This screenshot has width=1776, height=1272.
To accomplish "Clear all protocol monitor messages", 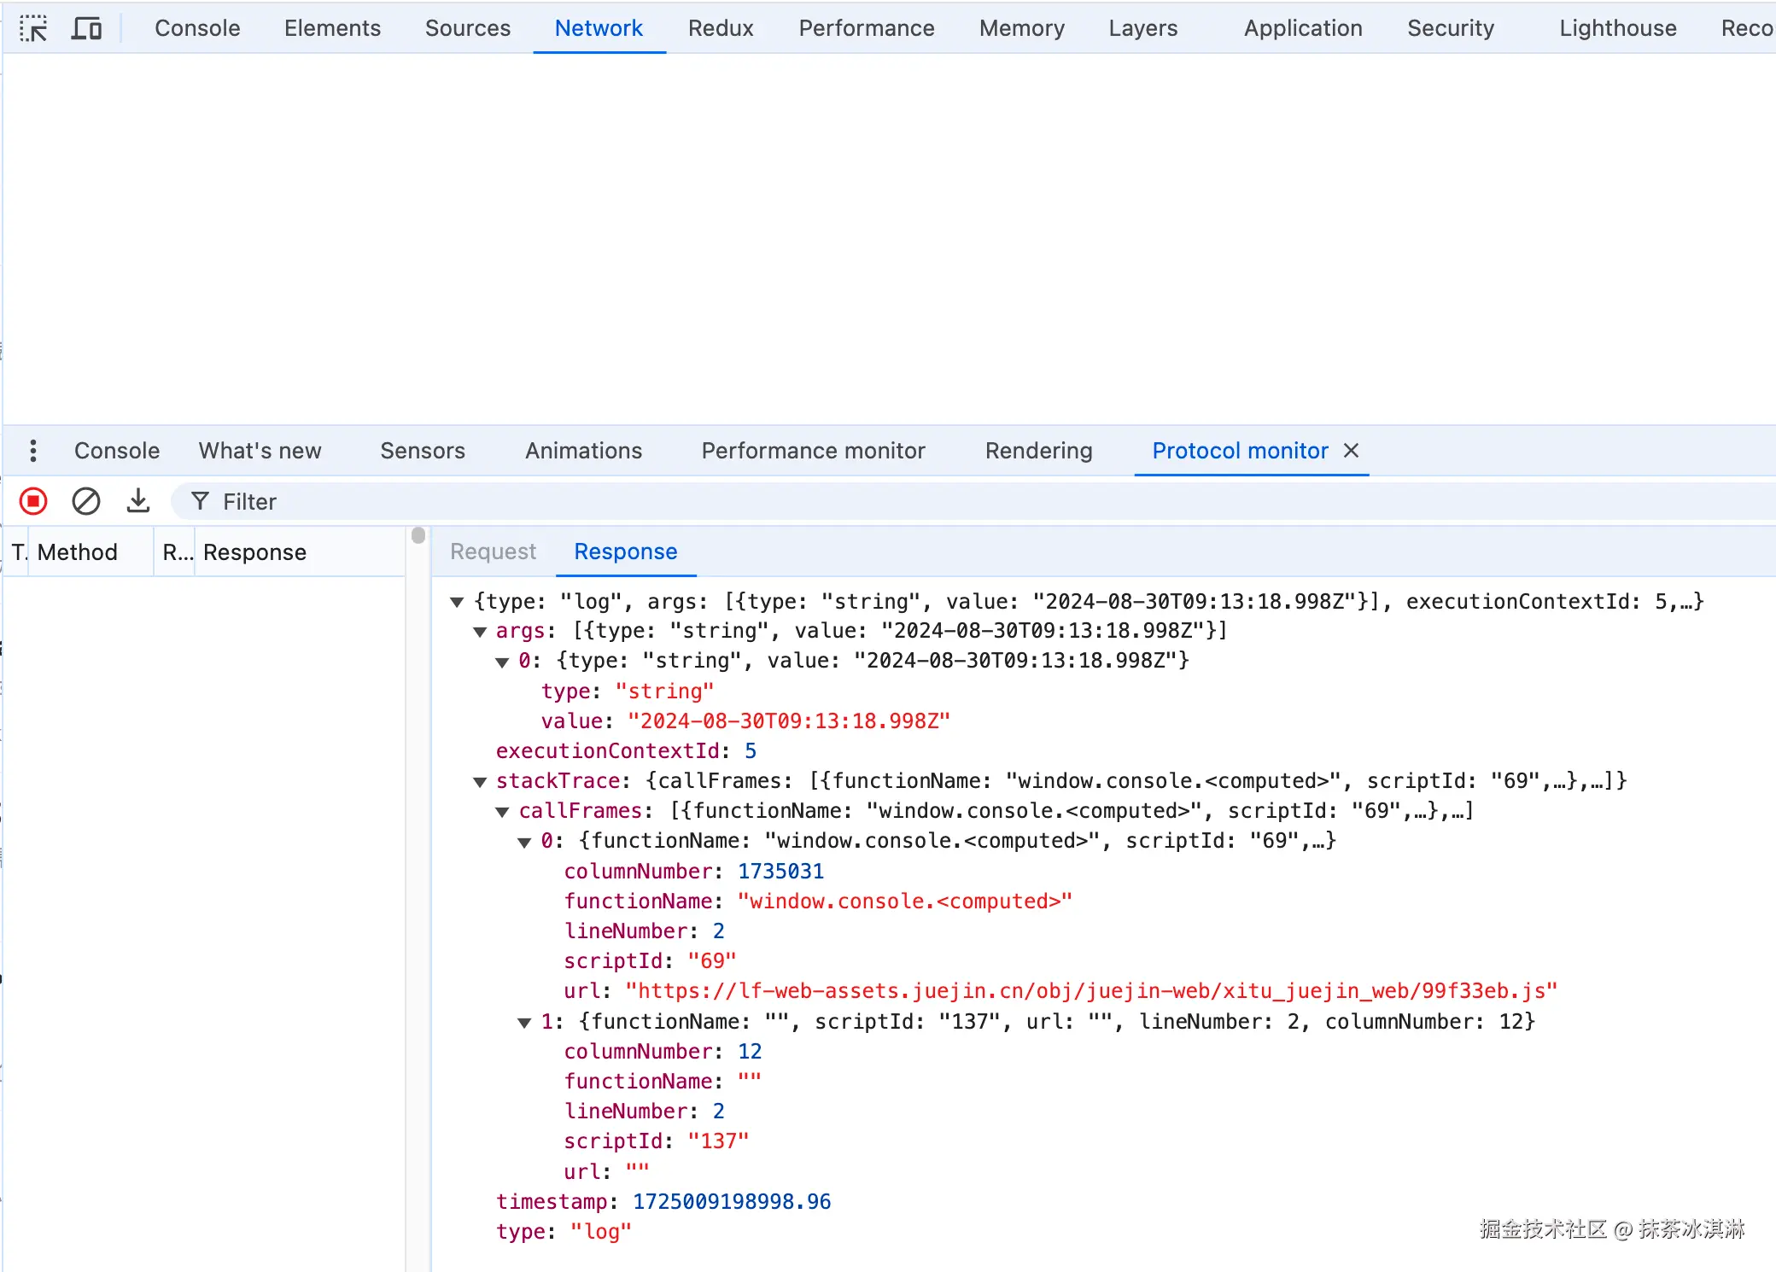I will tap(85, 501).
